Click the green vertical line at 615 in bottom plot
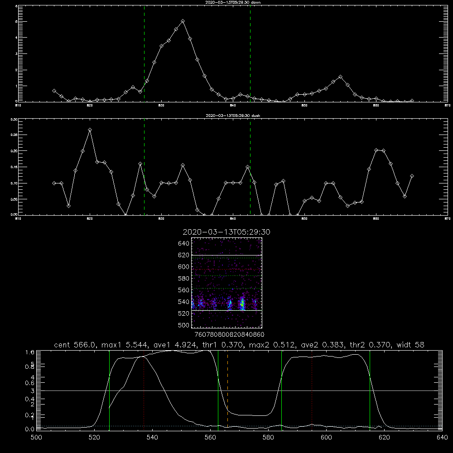 (370, 390)
